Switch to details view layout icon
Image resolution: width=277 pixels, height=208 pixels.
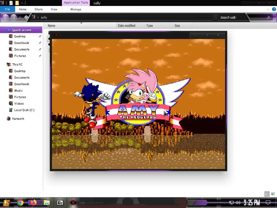(267, 194)
